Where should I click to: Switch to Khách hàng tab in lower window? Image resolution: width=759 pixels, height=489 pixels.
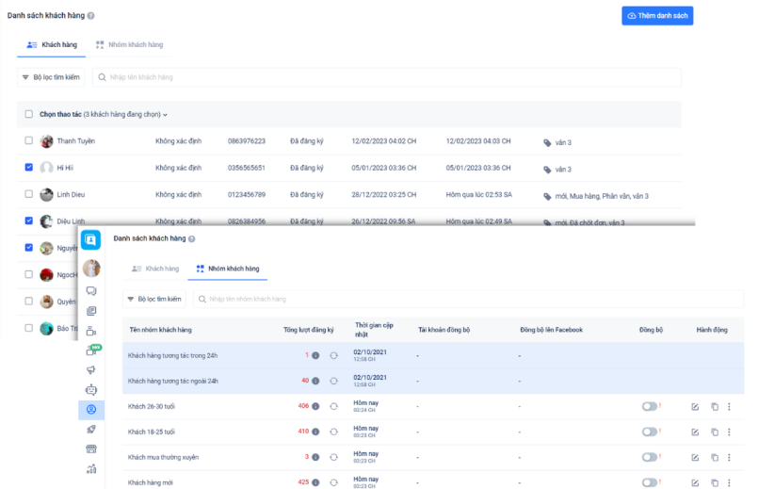(x=155, y=269)
